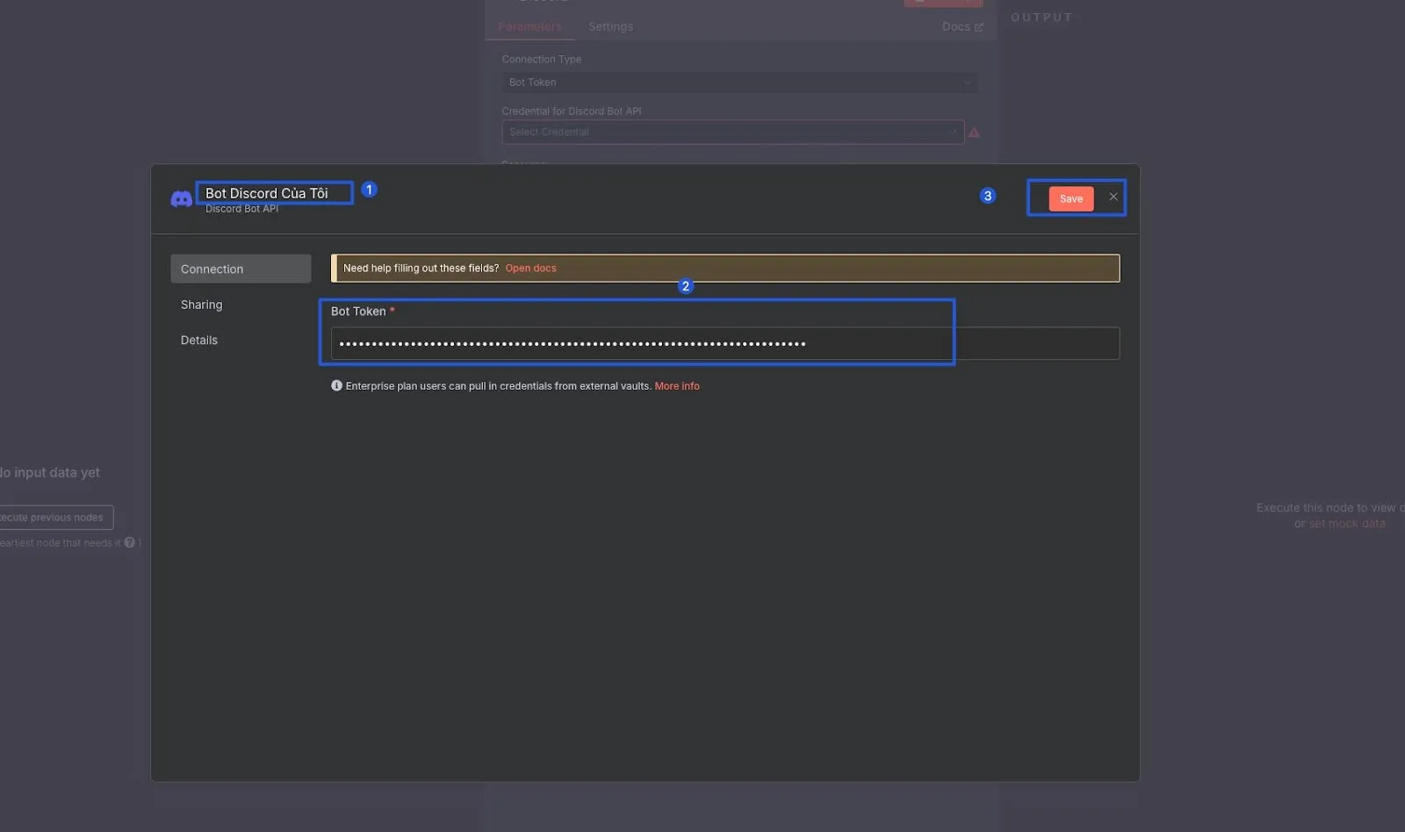Screen dimensions: 1405x832
Task: Follow the More info link about external vaults
Action: tap(676, 385)
